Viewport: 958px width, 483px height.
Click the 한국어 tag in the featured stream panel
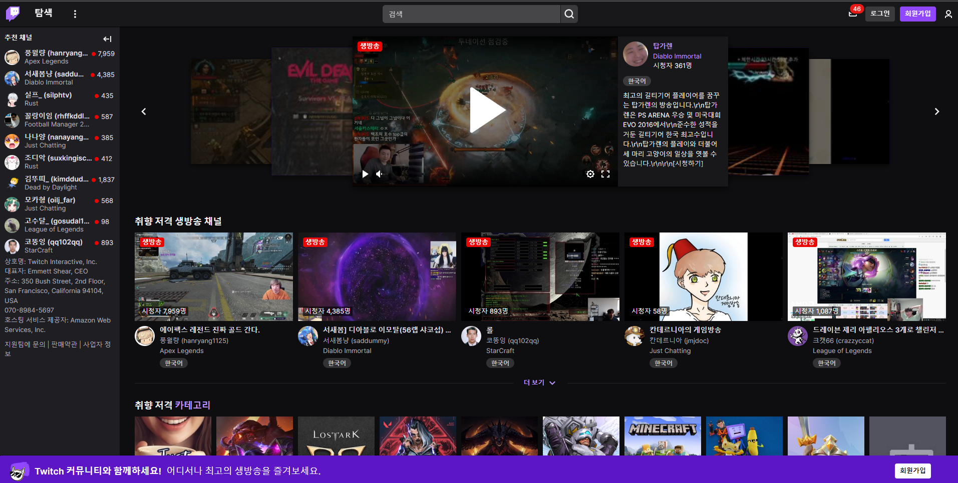(637, 81)
